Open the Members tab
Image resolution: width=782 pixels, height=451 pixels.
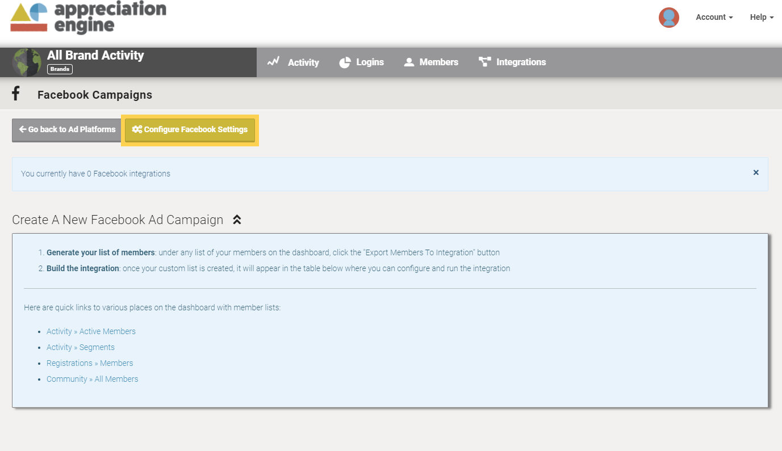coord(431,62)
